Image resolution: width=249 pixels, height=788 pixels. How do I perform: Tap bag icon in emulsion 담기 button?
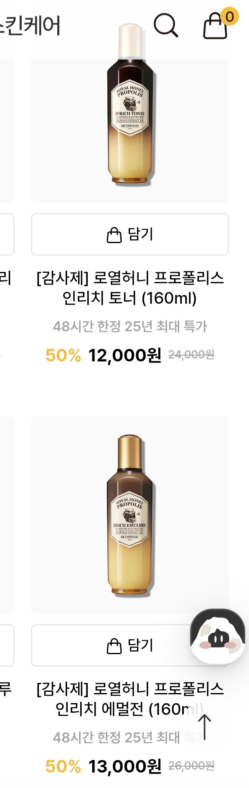tap(114, 646)
